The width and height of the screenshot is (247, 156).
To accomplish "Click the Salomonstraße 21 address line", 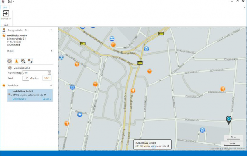I will pos(16,39).
